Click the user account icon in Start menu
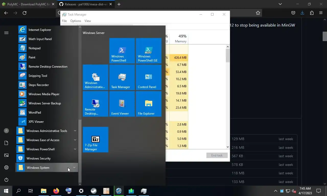Viewport: 327px width, 196px height. (6, 131)
